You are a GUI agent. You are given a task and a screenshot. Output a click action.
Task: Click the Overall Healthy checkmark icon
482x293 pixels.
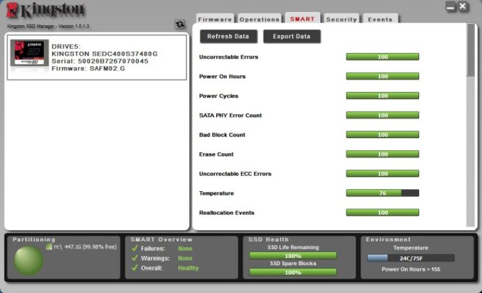pos(135,268)
